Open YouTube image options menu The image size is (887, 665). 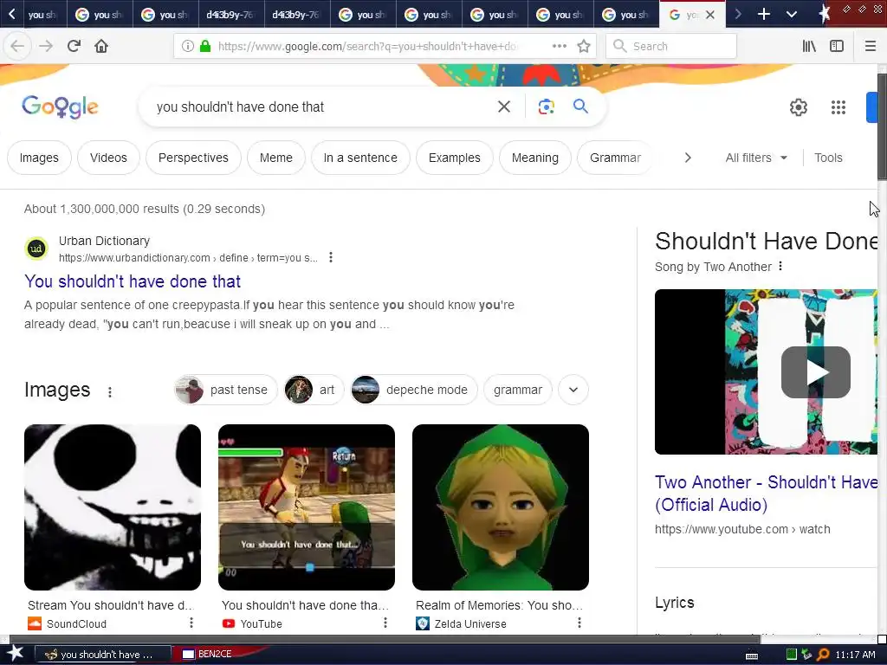[385, 623]
